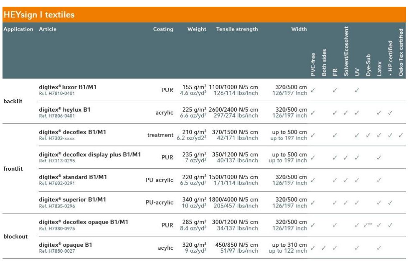The height and width of the screenshot is (266, 411).
Task: Select reference 'Ref. H7810-0401'
Action: tap(57, 94)
